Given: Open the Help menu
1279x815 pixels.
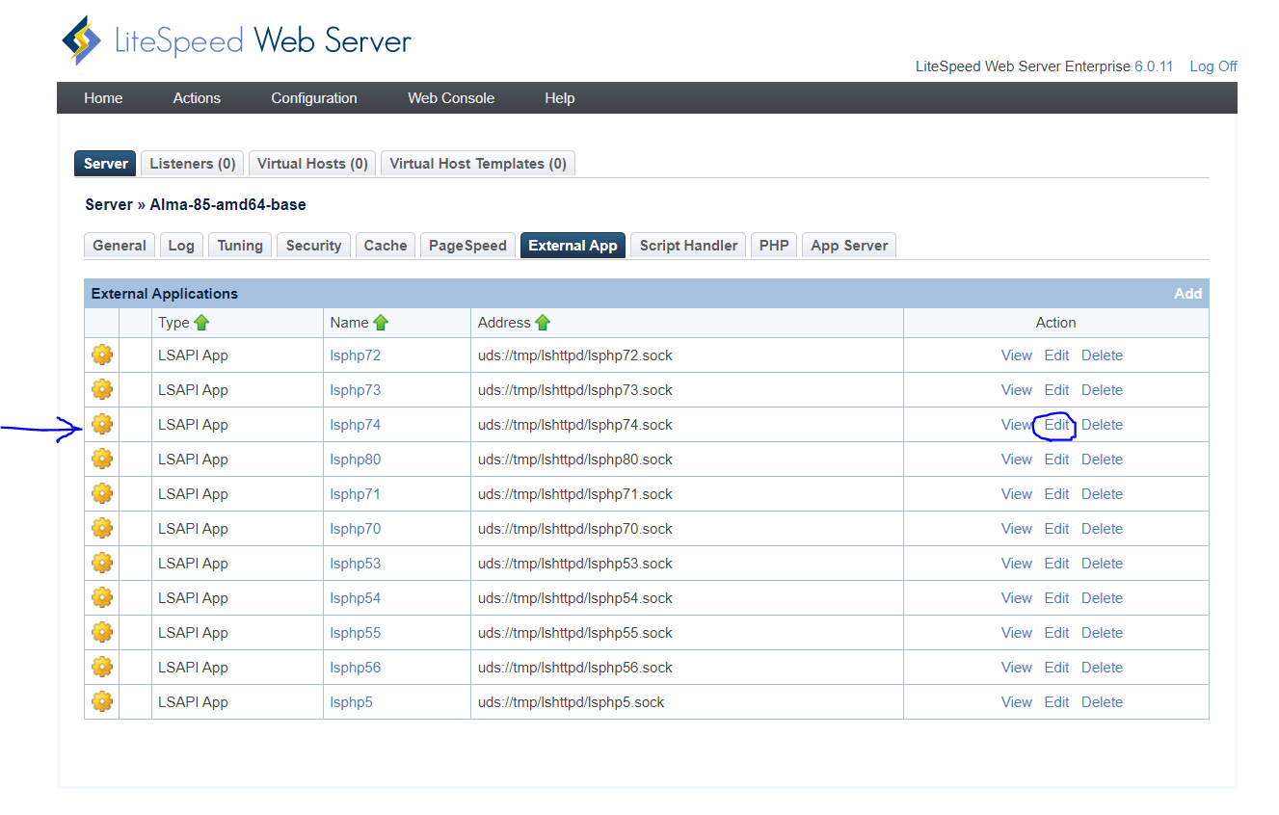Looking at the screenshot, I should click(560, 98).
